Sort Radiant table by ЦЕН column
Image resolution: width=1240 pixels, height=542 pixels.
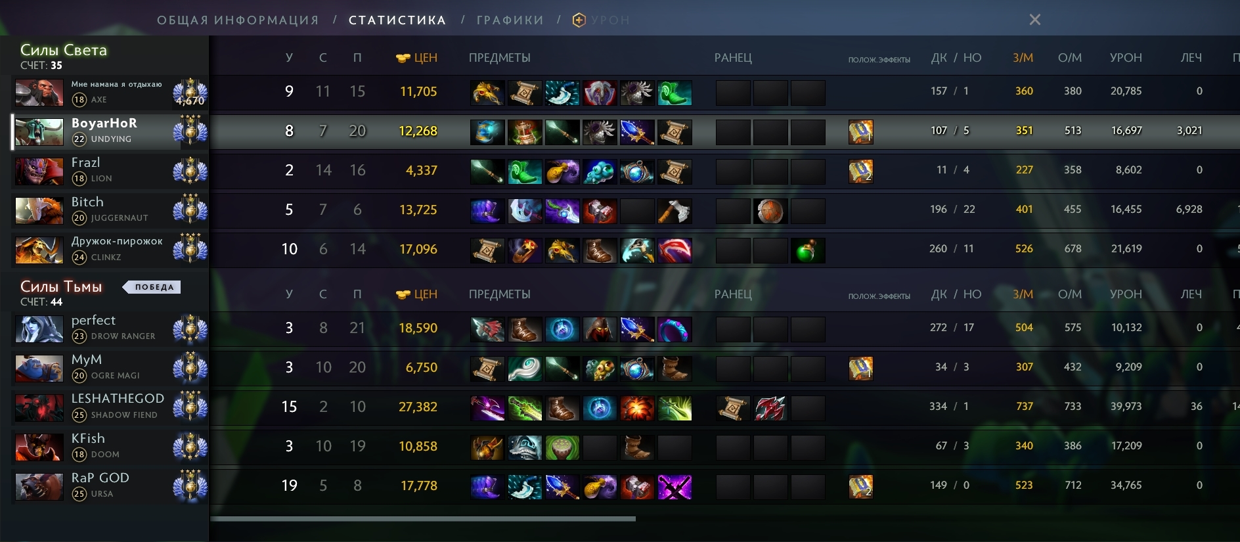pos(417,58)
